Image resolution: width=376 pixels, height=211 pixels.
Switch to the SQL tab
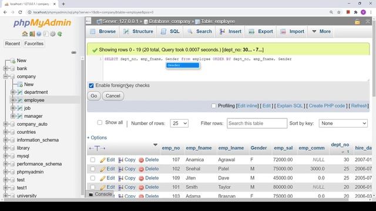click(x=170, y=31)
